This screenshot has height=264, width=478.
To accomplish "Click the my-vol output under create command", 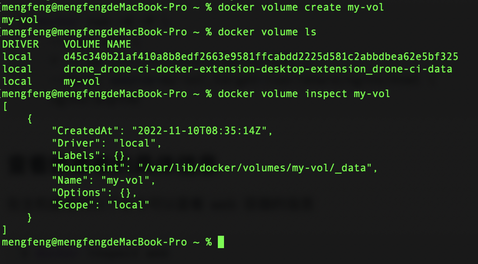I will pyautogui.click(x=20, y=20).
